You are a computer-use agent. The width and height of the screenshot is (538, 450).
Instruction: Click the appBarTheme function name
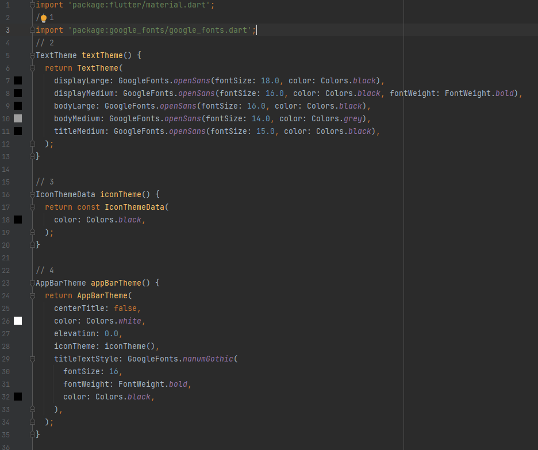click(116, 283)
